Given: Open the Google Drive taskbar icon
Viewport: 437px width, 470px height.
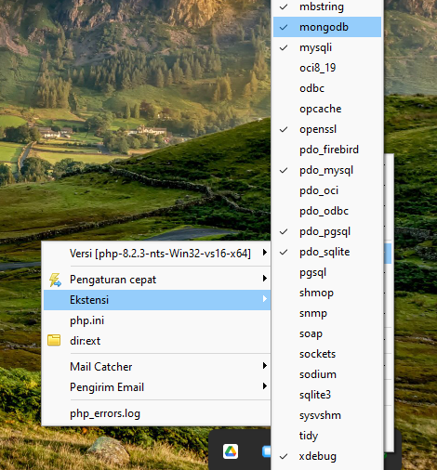Looking at the screenshot, I should pyautogui.click(x=231, y=451).
